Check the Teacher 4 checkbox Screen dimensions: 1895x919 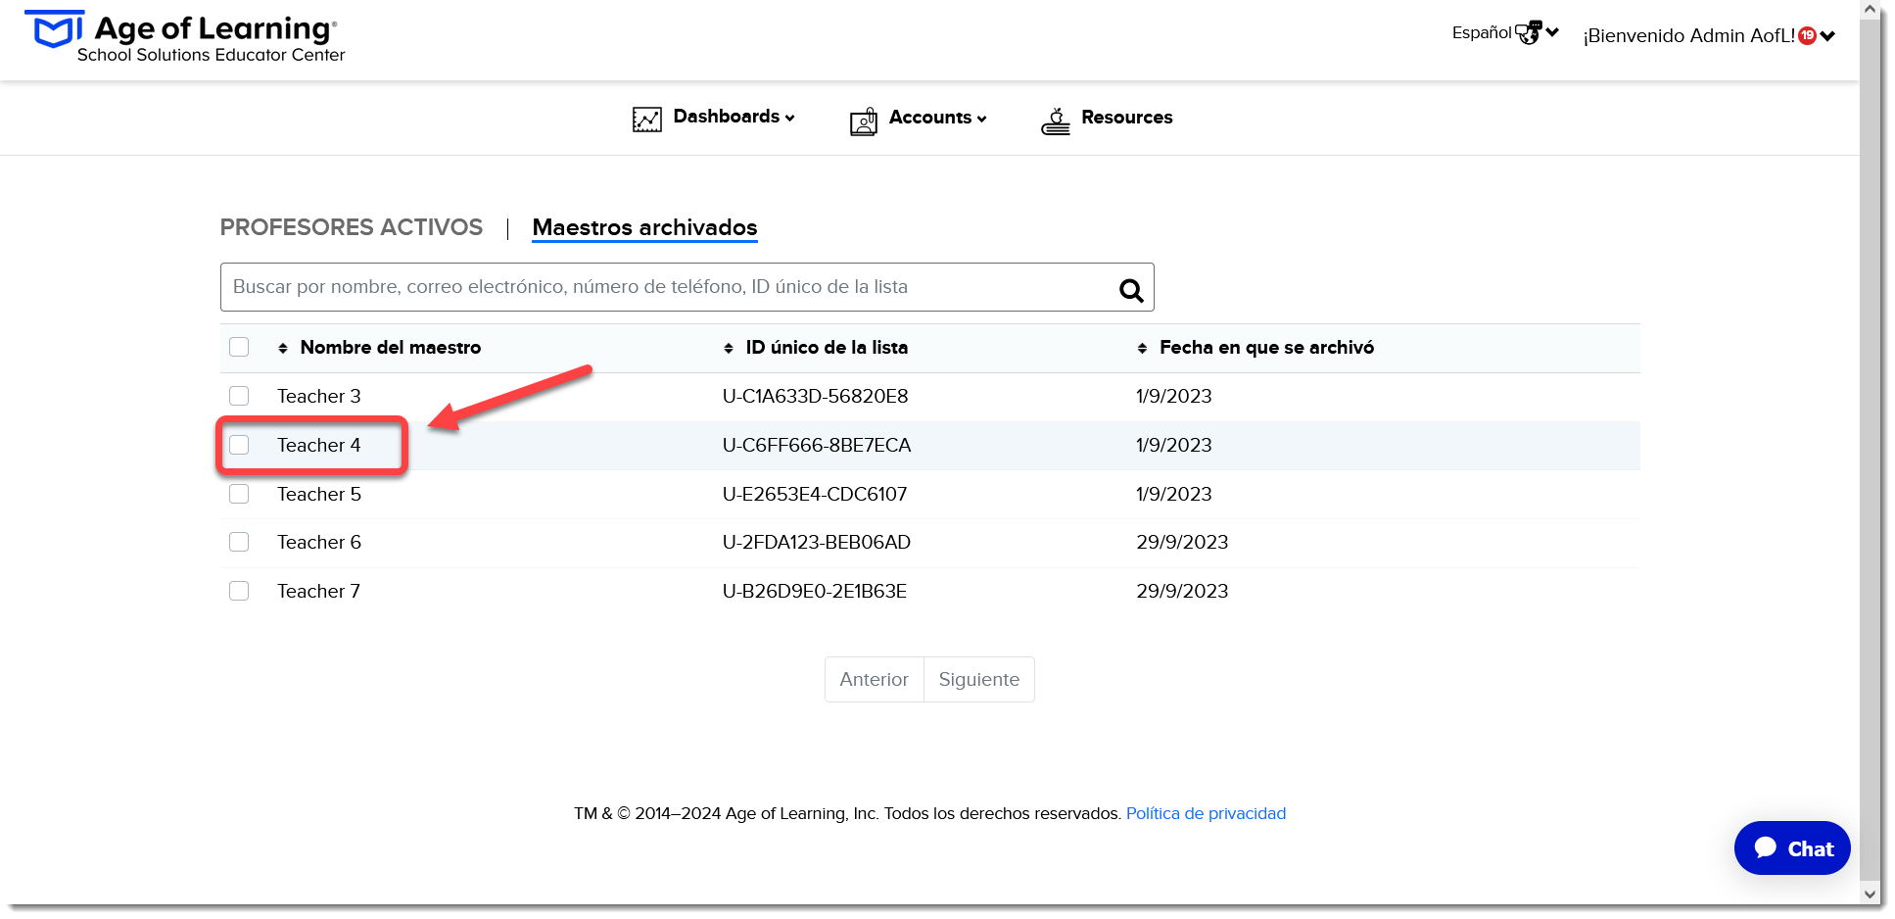239,445
